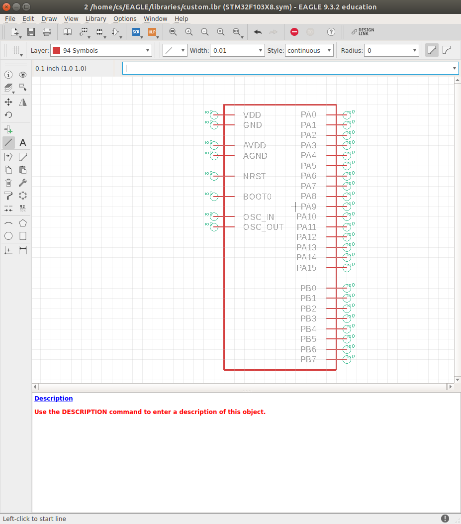This screenshot has height=524, width=461.
Task: Open the Draw menu
Action: pos(49,19)
